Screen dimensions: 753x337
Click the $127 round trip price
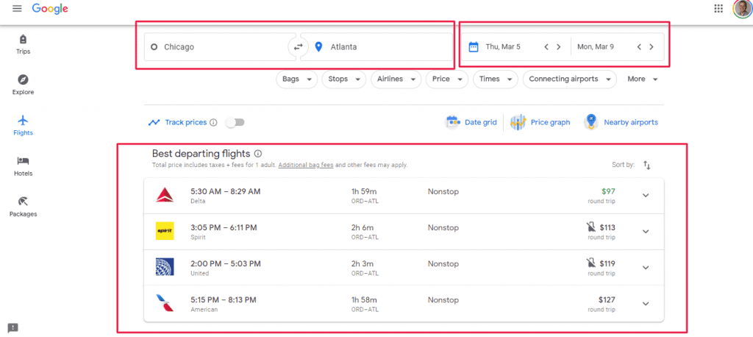click(x=607, y=299)
